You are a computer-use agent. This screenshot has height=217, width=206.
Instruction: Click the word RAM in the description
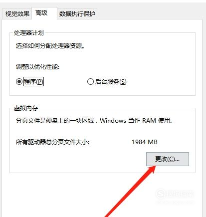coord(149,120)
